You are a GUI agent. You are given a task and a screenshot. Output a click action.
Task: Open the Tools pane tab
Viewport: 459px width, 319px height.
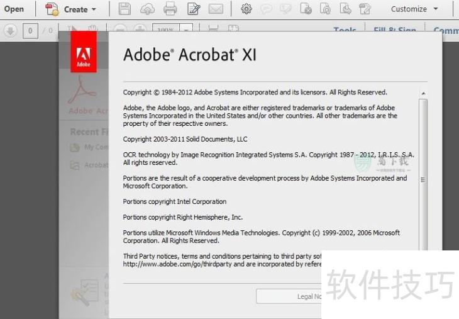point(345,30)
